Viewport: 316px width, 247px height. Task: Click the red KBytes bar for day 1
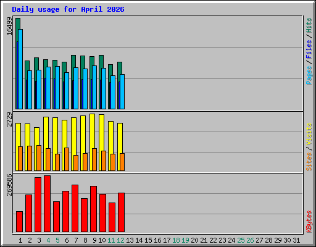tap(19, 222)
